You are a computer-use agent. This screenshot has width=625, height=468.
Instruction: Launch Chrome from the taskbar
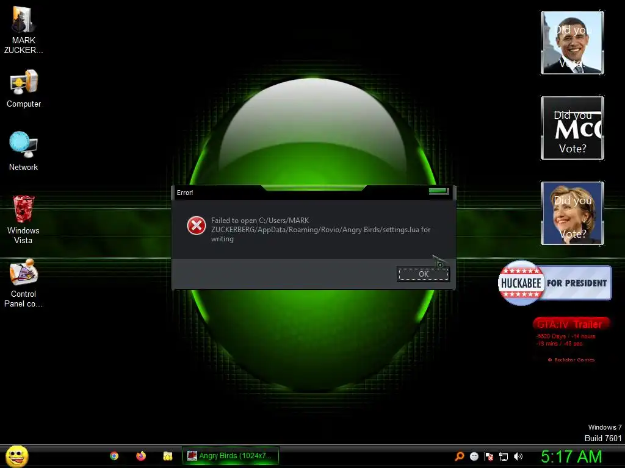coord(114,456)
